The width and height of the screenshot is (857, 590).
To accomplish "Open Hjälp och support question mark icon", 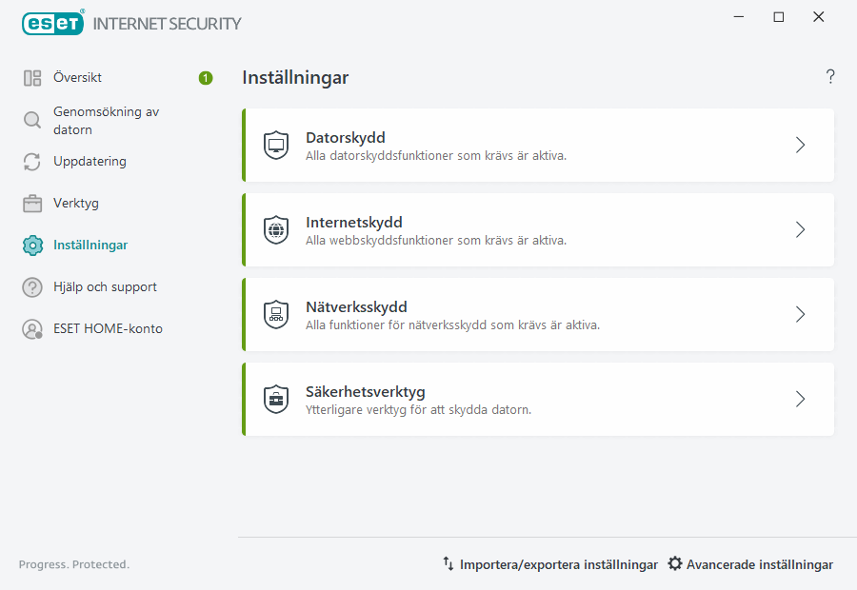I will tap(31, 286).
